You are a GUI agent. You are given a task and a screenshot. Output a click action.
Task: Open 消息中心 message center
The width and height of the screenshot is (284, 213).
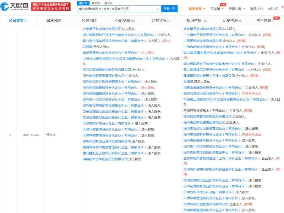(256, 9)
